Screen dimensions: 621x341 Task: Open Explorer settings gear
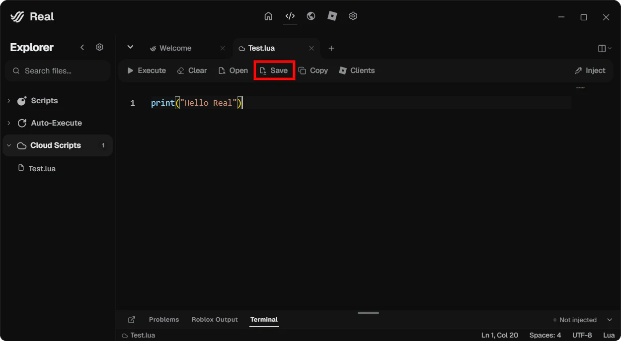tap(100, 47)
